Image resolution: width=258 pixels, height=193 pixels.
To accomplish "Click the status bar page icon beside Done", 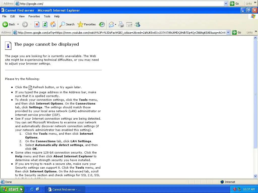I will click(3, 182).
